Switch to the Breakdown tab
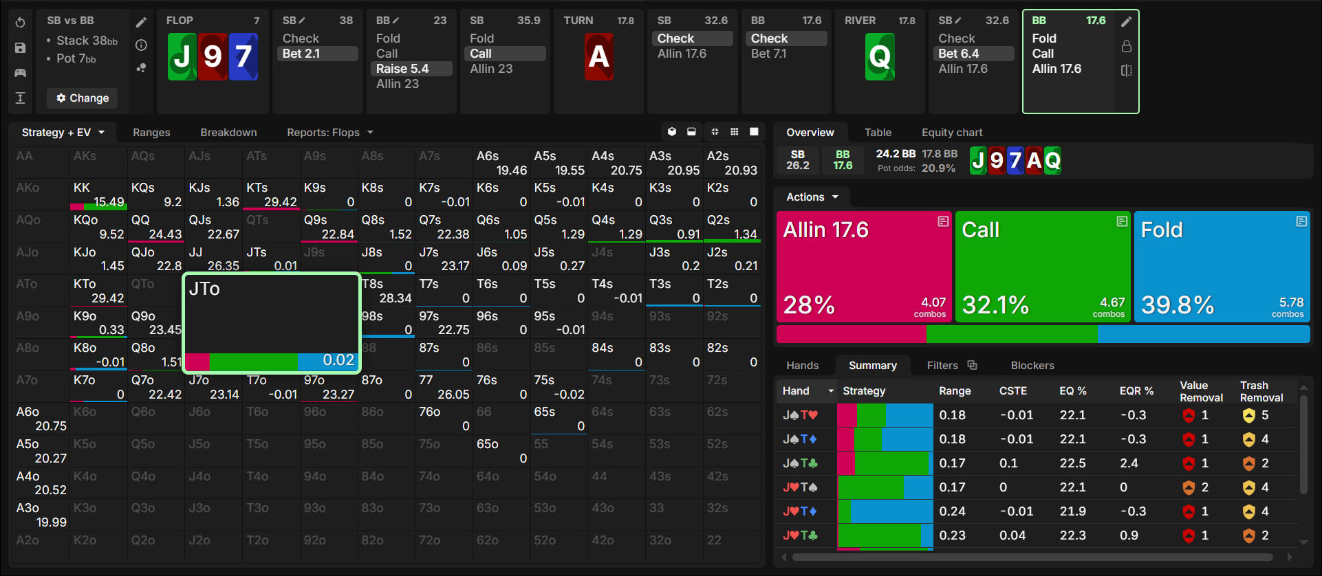 [x=228, y=132]
